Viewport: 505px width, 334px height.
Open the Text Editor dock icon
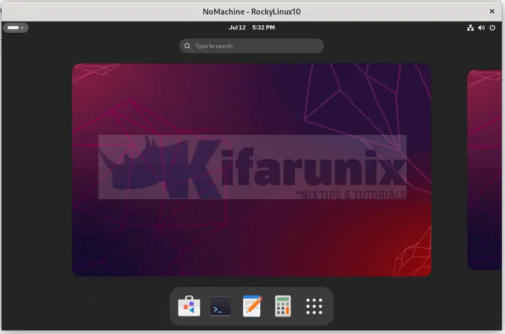click(x=252, y=307)
